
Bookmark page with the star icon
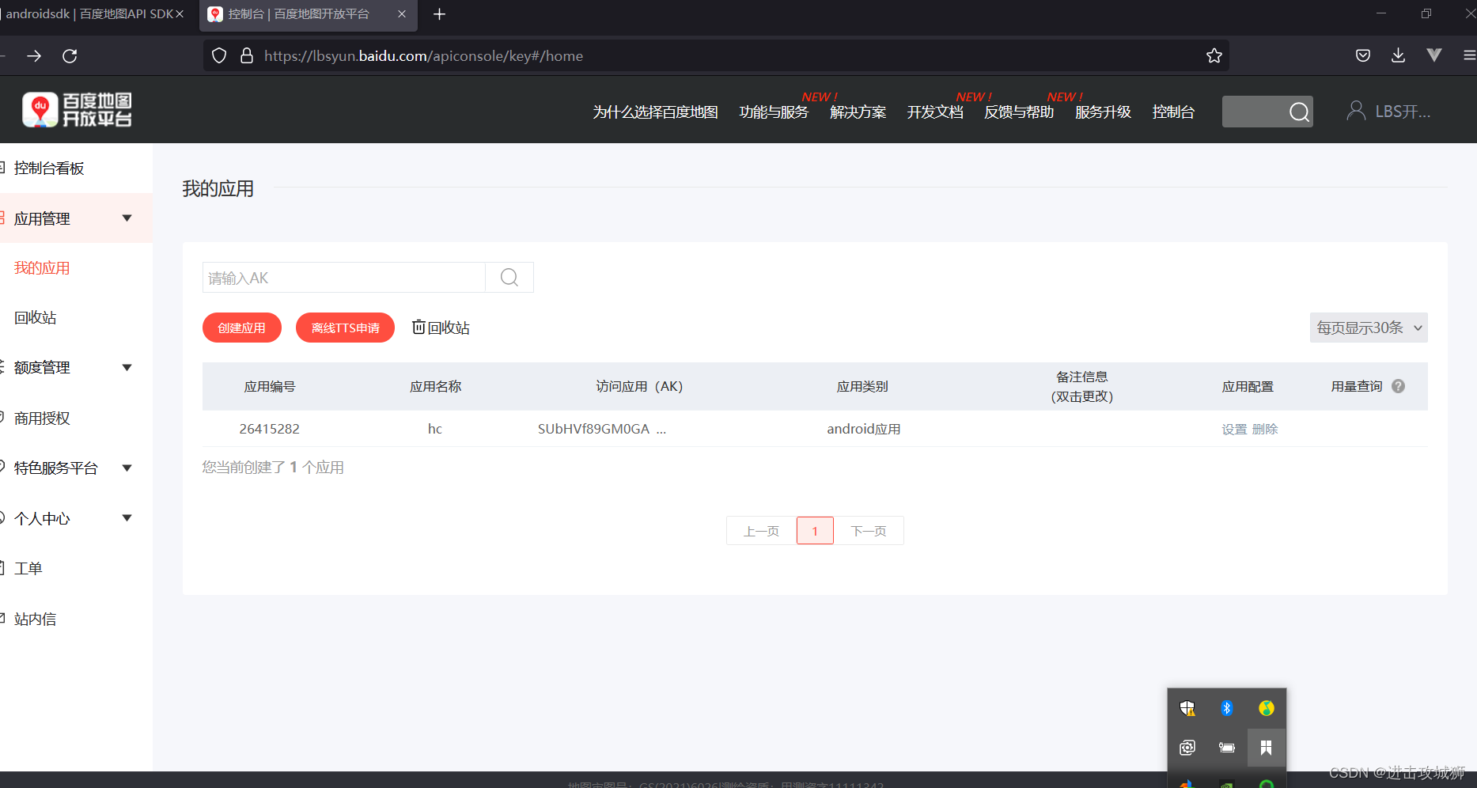(x=1214, y=55)
